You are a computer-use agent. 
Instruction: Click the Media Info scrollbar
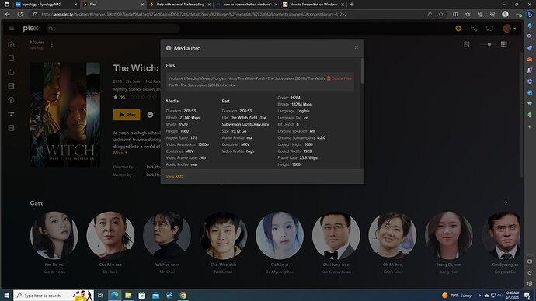click(x=362, y=71)
